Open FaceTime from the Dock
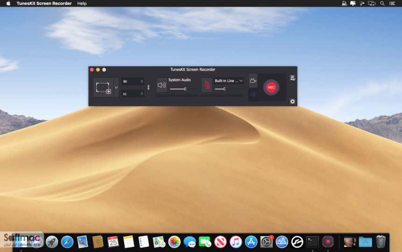The width and height of the screenshot is (402, 252). click(205, 242)
